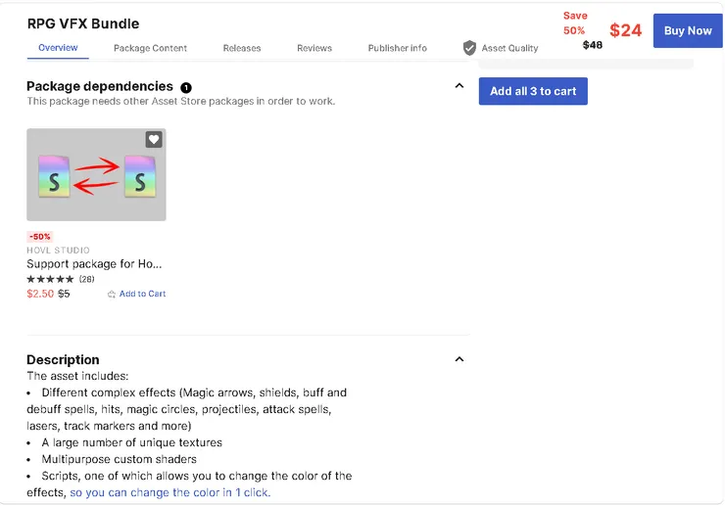Click the dependencies count badge icon
The height and width of the screenshot is (506, 725).
coord(186,87)
